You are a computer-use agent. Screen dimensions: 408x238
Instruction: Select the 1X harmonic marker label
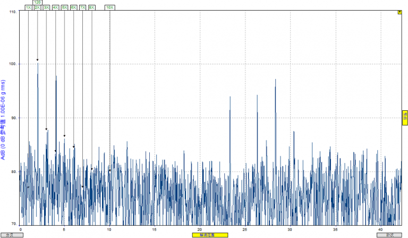[x=28, y=7]
